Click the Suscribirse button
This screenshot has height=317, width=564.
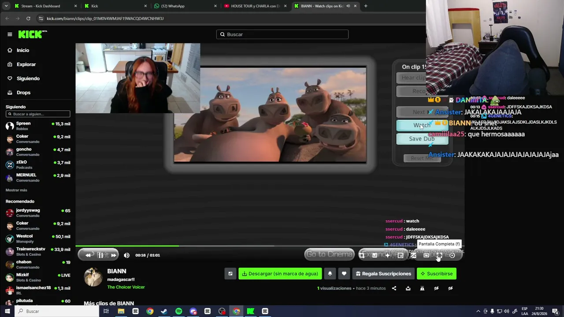[x=437, y=273]
